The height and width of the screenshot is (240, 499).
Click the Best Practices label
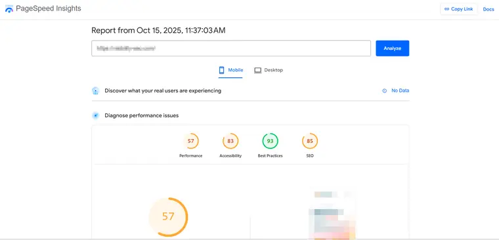pyautogui.click(x=271, y=156)
